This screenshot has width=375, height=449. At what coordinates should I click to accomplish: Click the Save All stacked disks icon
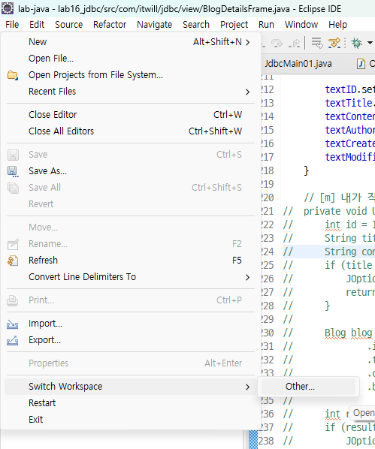pos(13,188)
